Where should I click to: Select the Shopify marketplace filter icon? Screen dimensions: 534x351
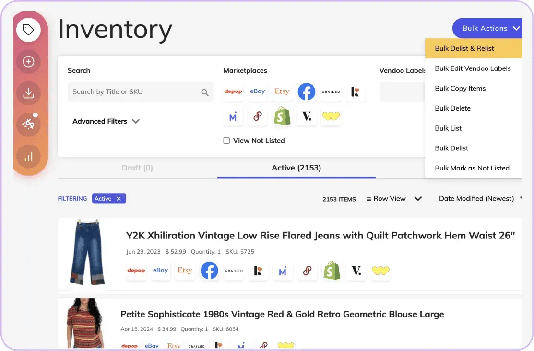282,116
